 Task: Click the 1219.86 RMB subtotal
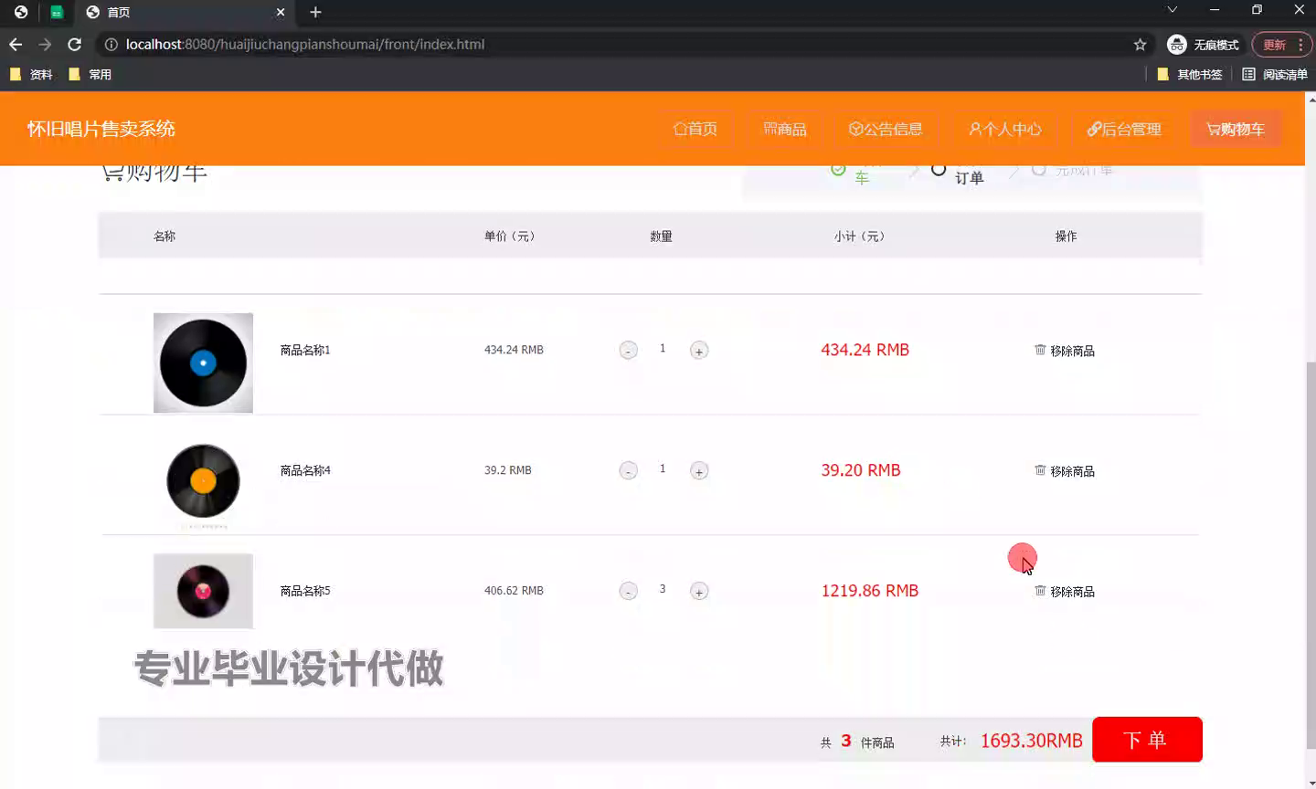(870, 591)
